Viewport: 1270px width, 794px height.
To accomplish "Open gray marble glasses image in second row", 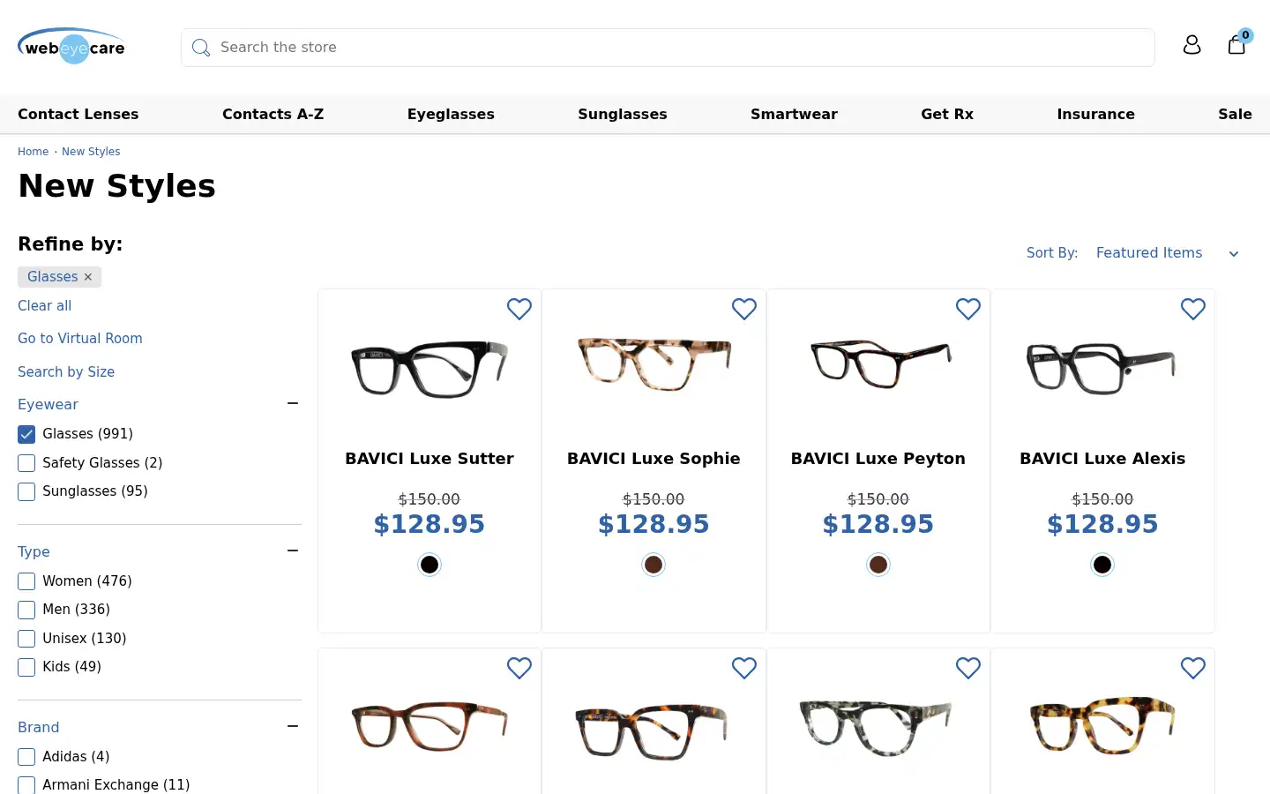I will coord(876,728).
